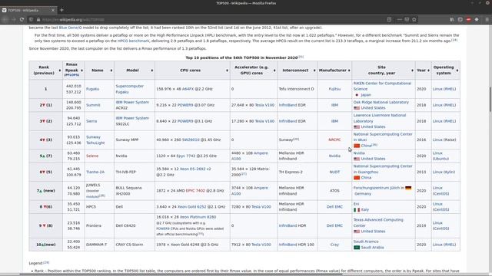Open Texas Advanced Computing Center link
The height and width of the screenshot is (276, 492).
coord(378,223)
